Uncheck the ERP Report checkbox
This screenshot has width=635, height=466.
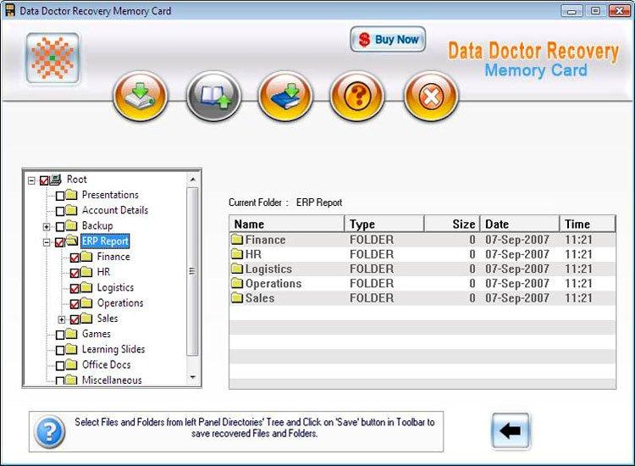[59, 242]
